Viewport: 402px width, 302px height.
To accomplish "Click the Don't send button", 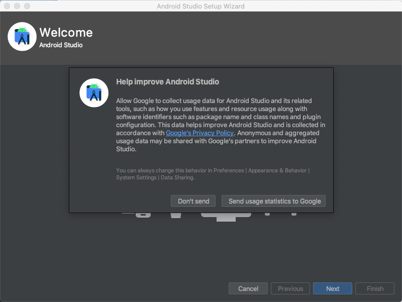I will tap(193, 201).
